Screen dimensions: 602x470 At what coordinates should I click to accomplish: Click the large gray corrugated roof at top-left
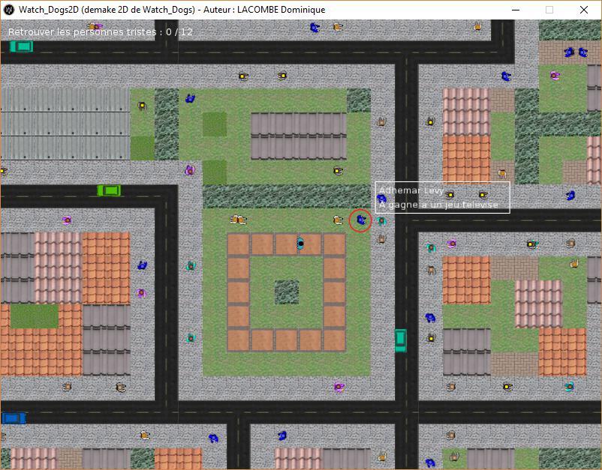pos(65,124)
